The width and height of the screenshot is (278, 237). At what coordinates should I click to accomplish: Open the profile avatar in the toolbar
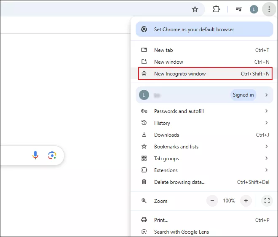click(x=254, y=9)
